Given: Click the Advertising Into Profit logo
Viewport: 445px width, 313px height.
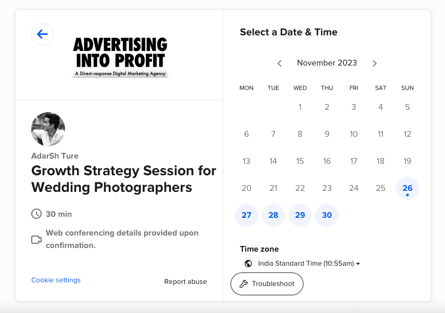Looking at the screenshot, I should tap(120, 57).
